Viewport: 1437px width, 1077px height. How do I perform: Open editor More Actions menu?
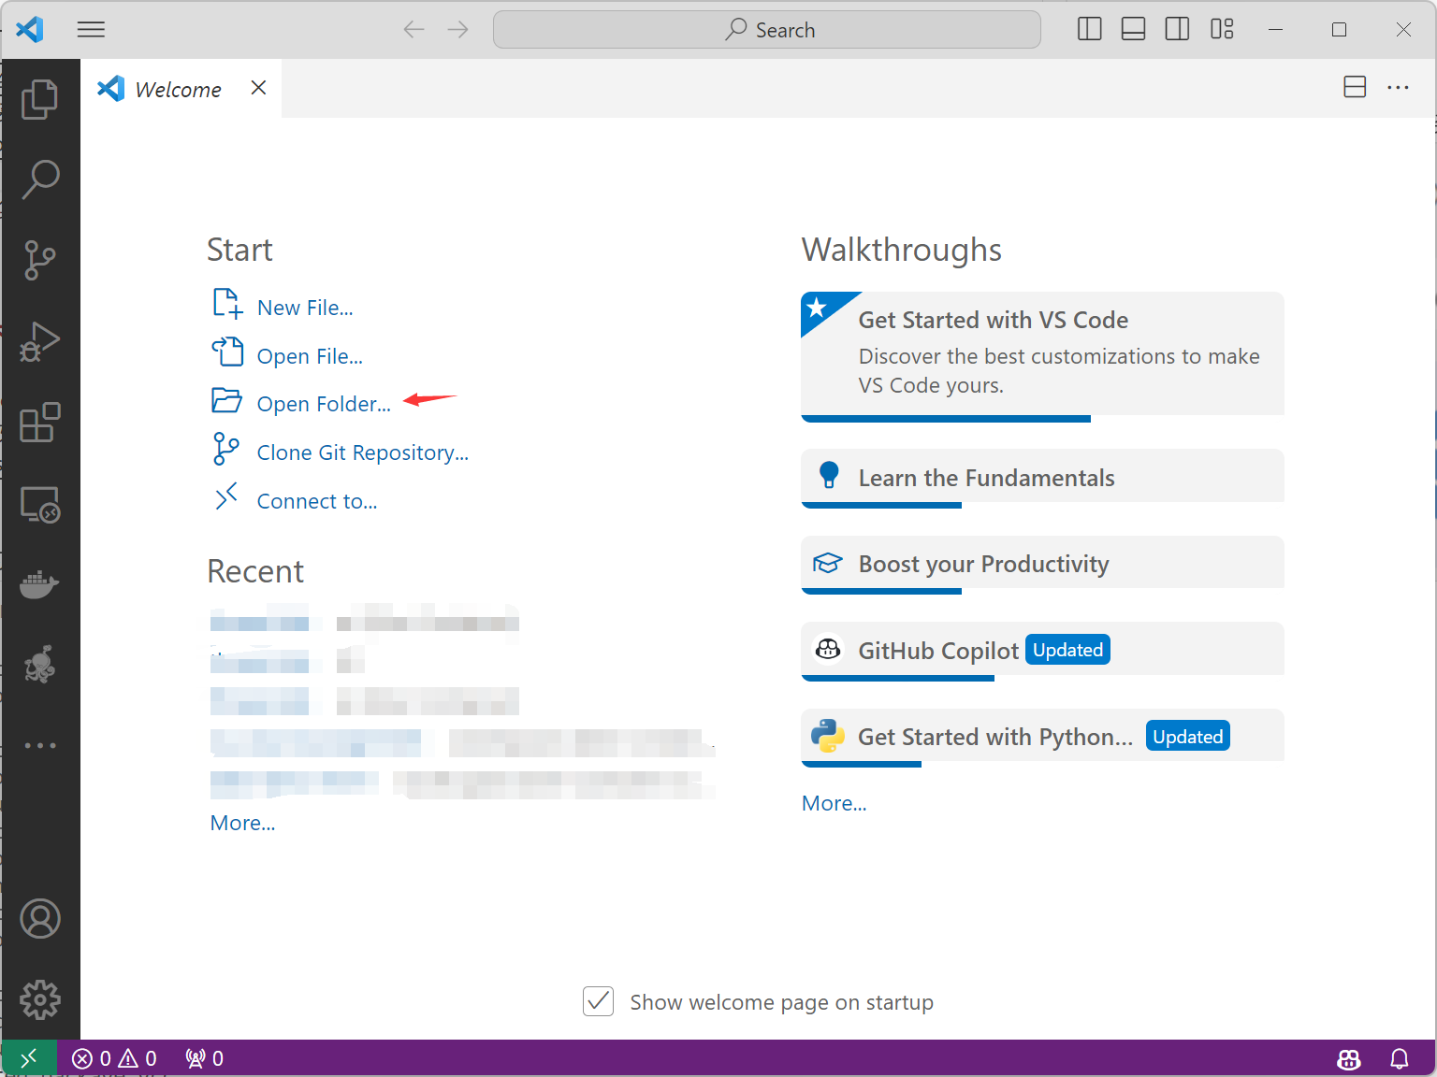click(1398, 87)
